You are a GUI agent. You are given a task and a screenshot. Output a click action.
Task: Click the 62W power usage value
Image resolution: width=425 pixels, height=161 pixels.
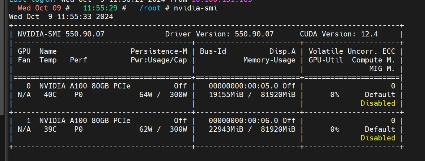click(146, 129)
